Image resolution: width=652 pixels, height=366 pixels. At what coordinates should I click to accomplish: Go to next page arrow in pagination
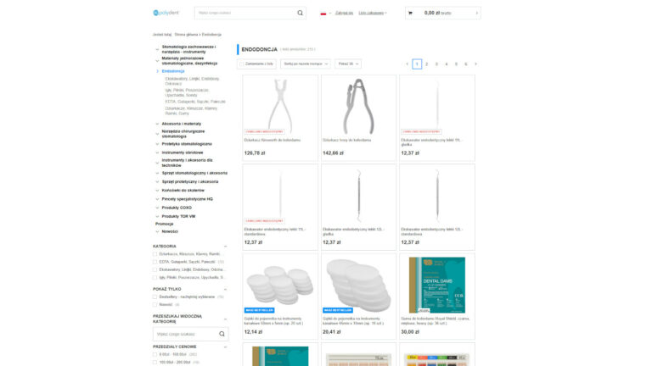[475, 64]
